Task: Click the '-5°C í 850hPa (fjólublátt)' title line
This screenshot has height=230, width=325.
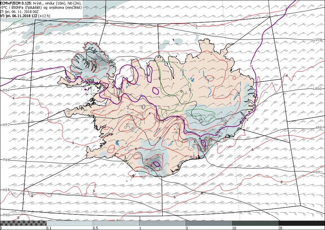Action: 41,7
